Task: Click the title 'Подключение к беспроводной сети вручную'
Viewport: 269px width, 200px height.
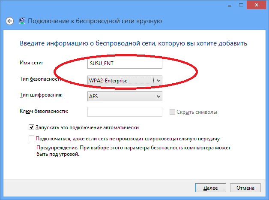Action: coord(95,21)
